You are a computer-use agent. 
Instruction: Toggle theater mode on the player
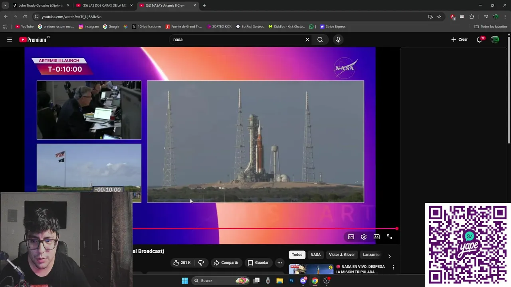376,237
